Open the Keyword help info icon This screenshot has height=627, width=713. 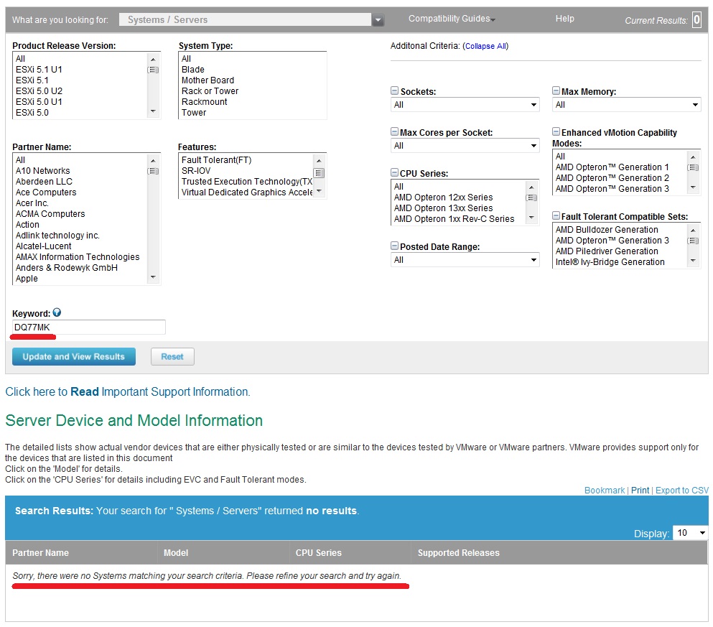pos(57,312)
